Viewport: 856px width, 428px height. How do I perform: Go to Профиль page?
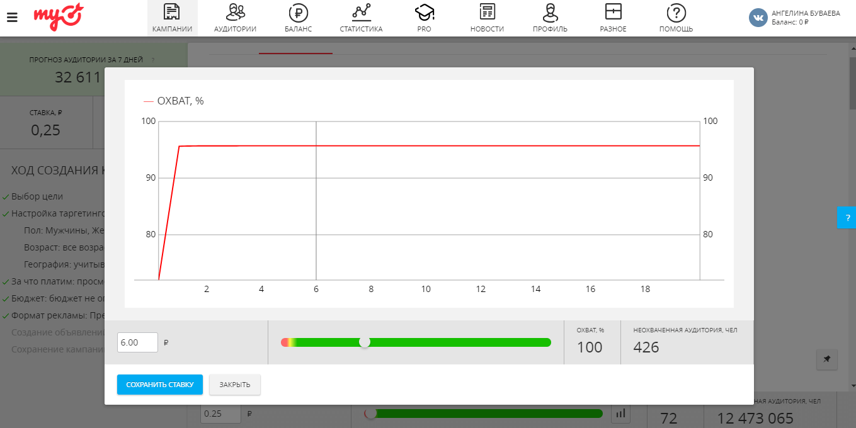coord(550,18)
